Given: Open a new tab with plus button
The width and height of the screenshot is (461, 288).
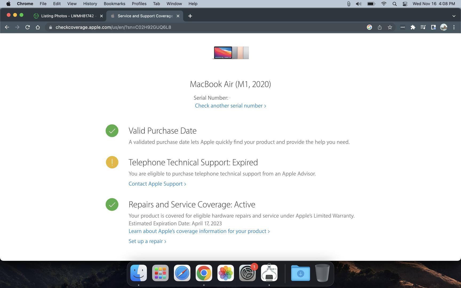Looking at the screenshot, I should click(x=190, y=16).
